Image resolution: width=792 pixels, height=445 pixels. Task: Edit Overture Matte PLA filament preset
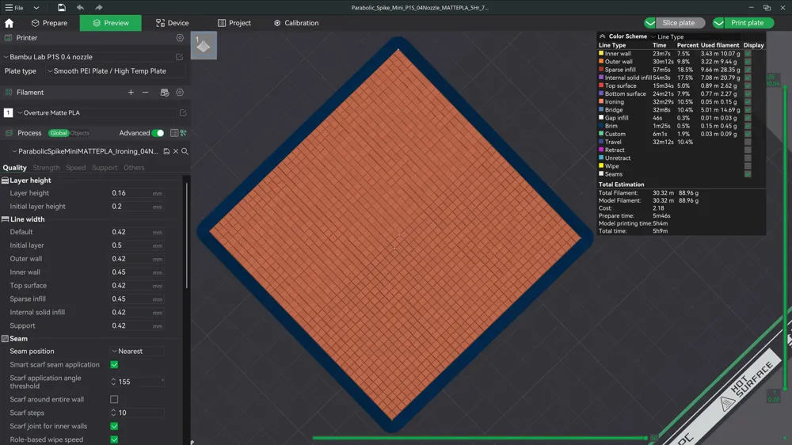click(x=183, y=112)
